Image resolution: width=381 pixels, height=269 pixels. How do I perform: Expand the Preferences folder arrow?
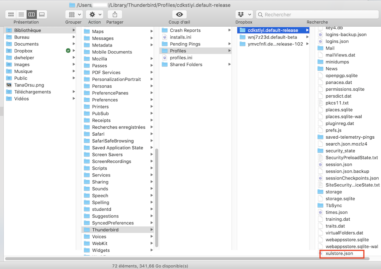point(152,99)
